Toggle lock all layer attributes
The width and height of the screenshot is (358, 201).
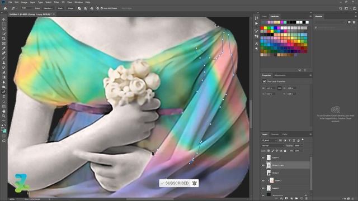pyautogui.click(x=285, y=151)
